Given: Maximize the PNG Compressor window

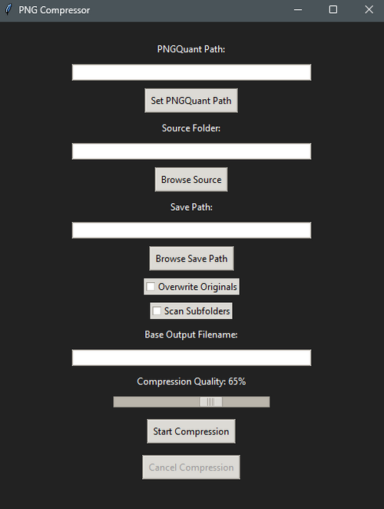Looking at the screenshot, I should tap(333, 10).
